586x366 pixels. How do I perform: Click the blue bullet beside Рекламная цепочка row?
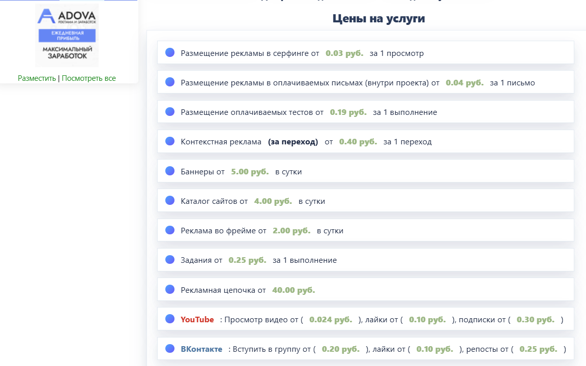170,289
